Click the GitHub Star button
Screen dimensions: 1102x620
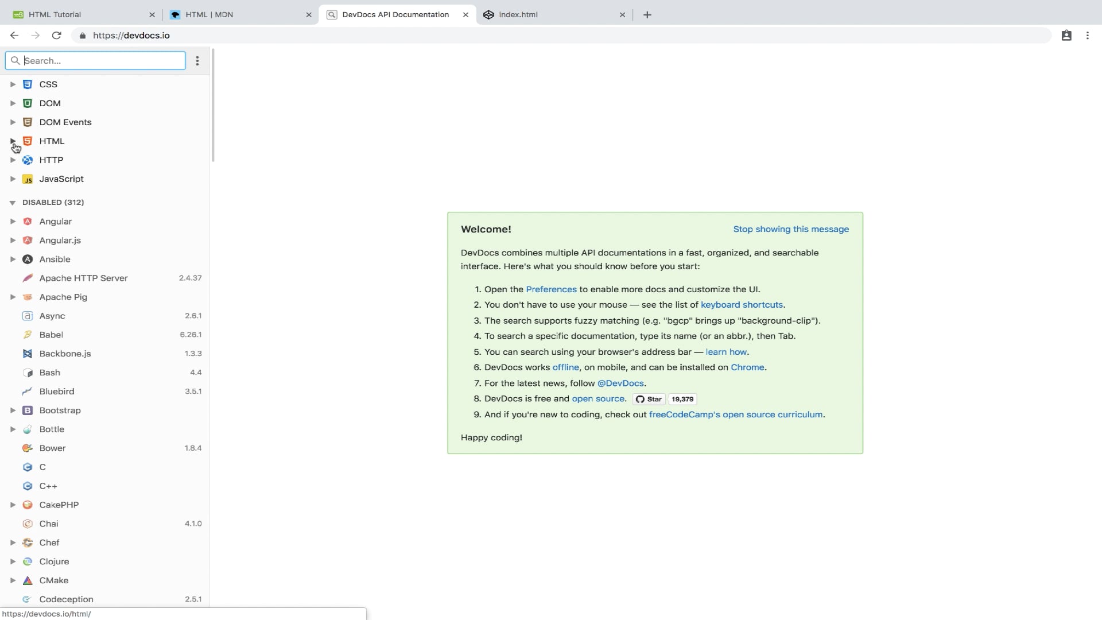649,399
